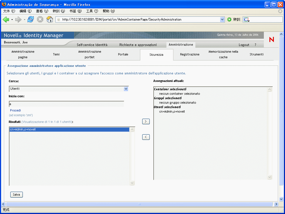The height and width of the screenshot is (214, 285).
Task: Open the 书签 (B) bookmarks menu
Action: pyautogui.click(x=76, y=11)
